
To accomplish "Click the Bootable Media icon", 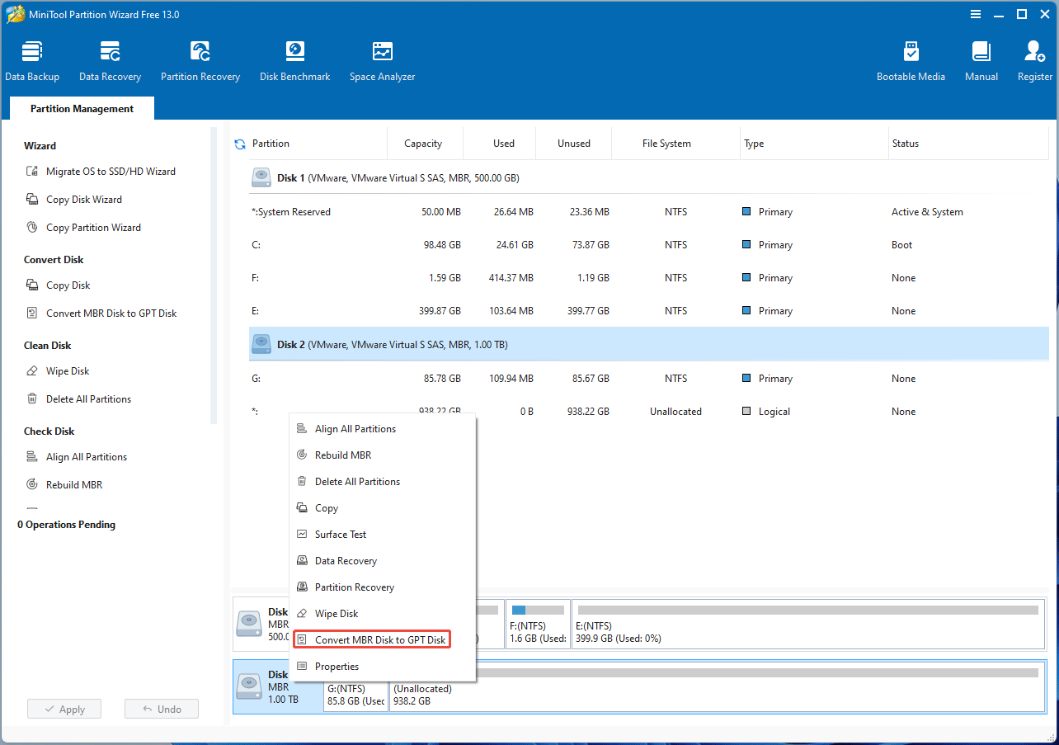I will click(911, 61).
